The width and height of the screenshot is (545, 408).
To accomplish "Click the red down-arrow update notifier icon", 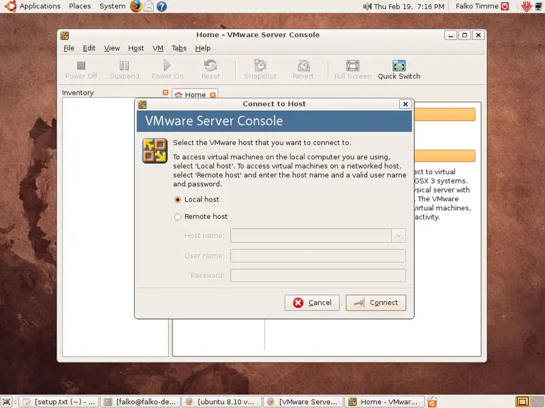I will (x=527, y=6).
